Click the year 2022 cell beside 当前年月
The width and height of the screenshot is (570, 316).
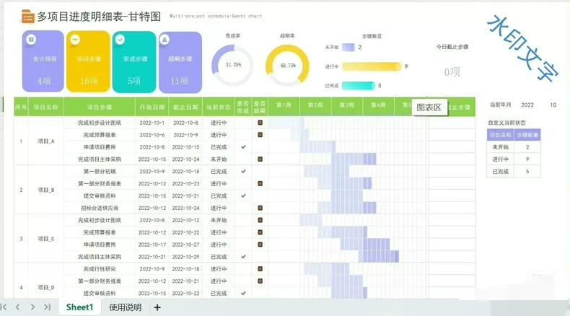[527, 105]
